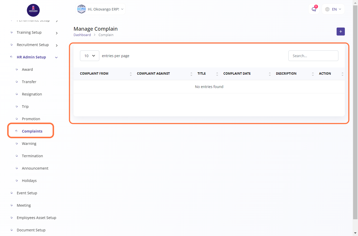This screenshot has height=236, width=358.
Task: Sort by Complaint Date column
Action: point(237,74)
